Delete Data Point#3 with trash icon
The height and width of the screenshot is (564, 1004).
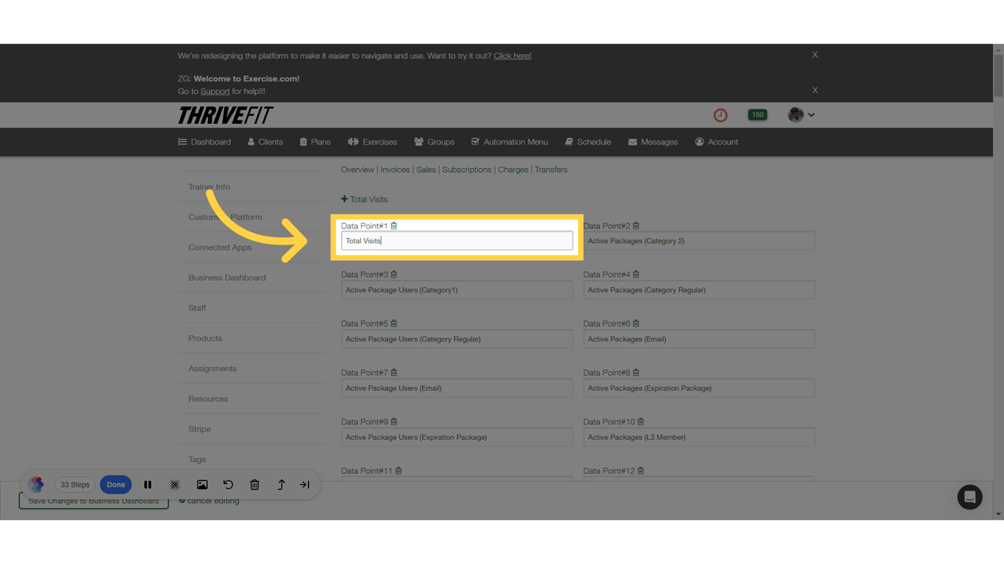pos(394,275)
